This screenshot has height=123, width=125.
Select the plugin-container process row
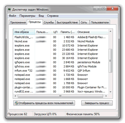[x=61, y=87]
